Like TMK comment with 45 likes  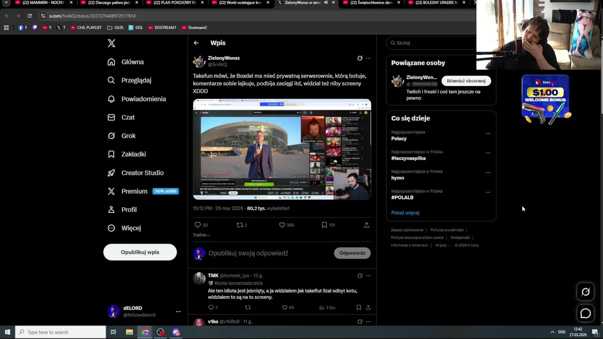tap(288, 307)
